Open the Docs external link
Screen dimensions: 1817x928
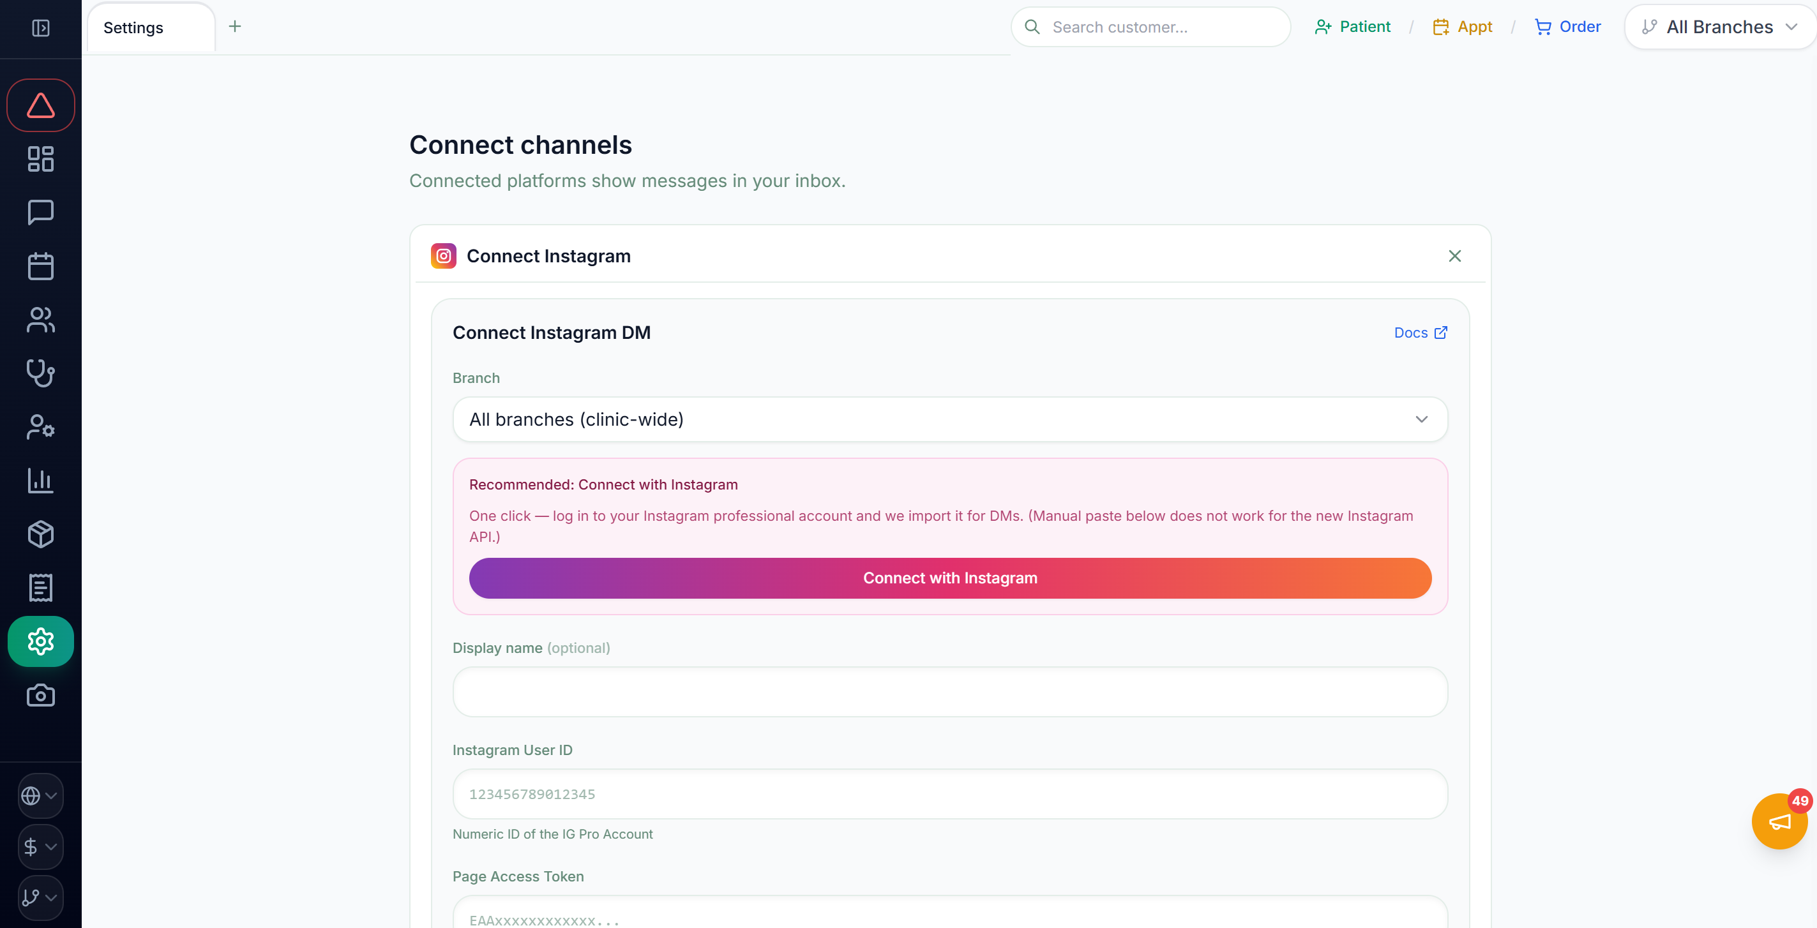point(1421,333)
